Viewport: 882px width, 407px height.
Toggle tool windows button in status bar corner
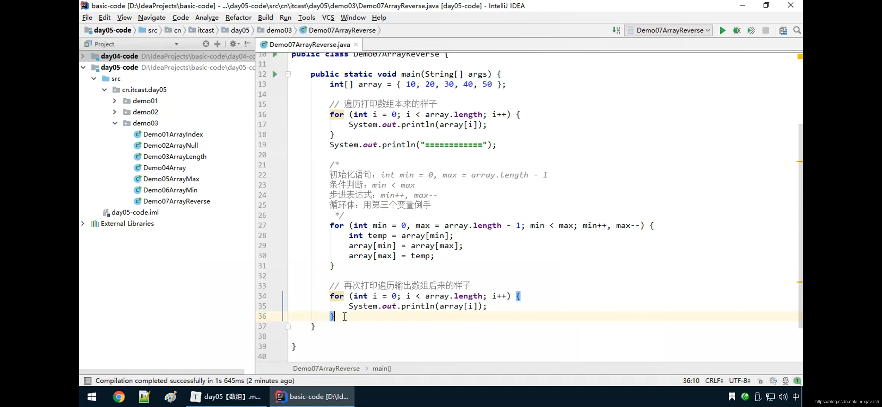pos(88,381)
